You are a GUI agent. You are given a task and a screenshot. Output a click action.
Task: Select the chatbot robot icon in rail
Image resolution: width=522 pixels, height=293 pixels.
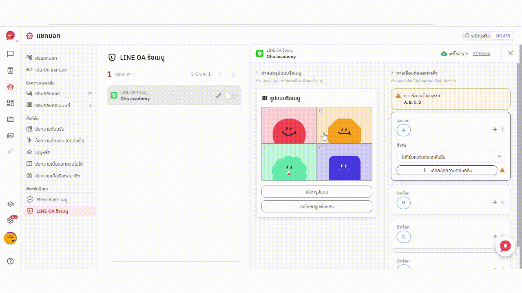tap(10, 86)
